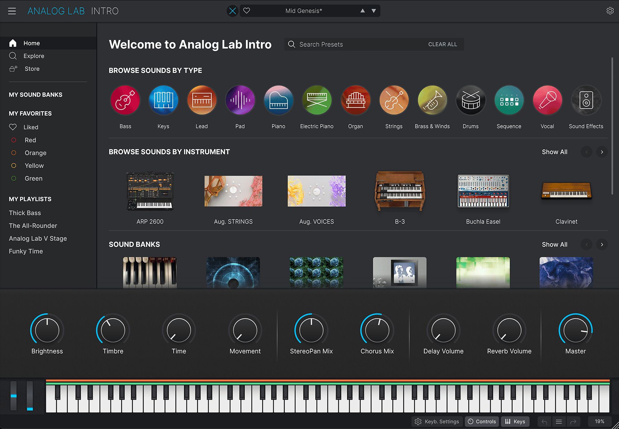
Task: Select next preset with down arrow
Action: tap(374, 11)
